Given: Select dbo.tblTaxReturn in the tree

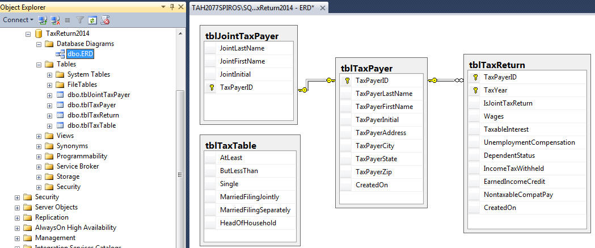Looking at the screenshot, I should [93, 115].
